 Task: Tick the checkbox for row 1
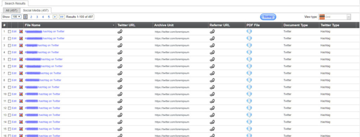click(9, 32)
